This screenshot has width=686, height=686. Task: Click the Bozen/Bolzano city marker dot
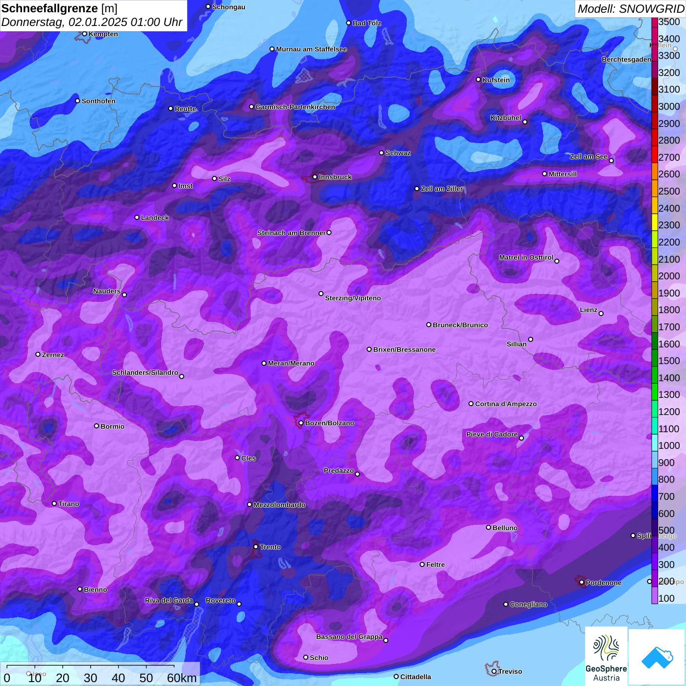tap(301, 423)
